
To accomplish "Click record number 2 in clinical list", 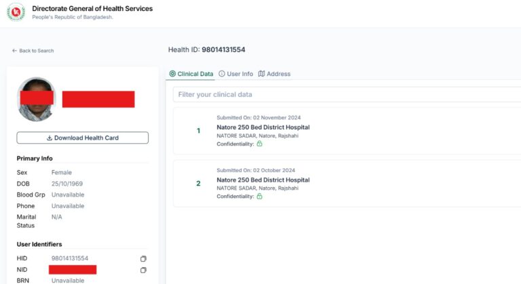I will [x=198, y=183].
